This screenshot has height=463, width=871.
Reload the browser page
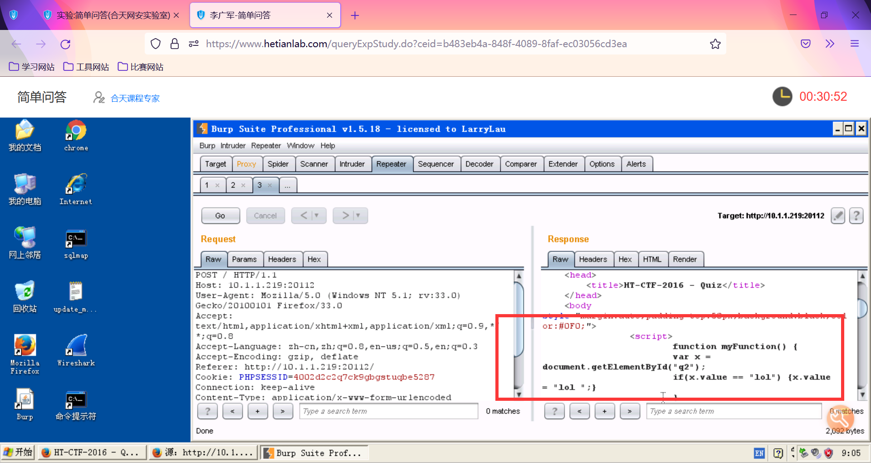[x=65, y=44]
